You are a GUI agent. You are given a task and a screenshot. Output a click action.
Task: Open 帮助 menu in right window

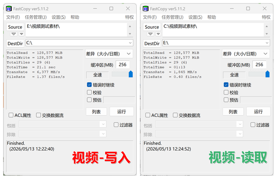212,17
